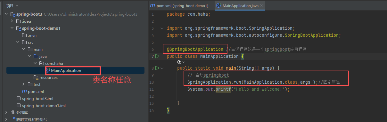The width and height of the screenshot is (387, 122).
Task: Click the .idea folder icon
Action: pyautogui.click(x=19, y=21)
